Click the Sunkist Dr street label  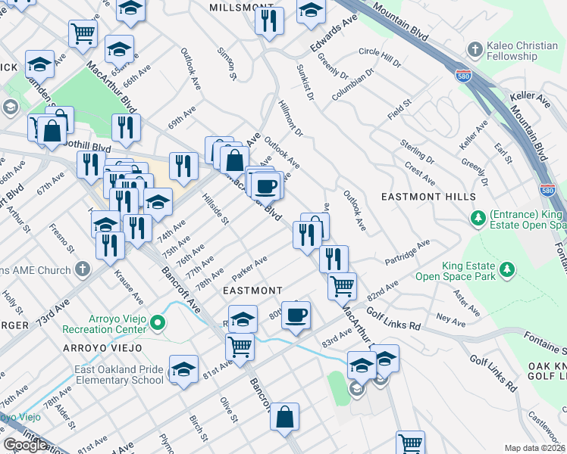coord(305,82)
